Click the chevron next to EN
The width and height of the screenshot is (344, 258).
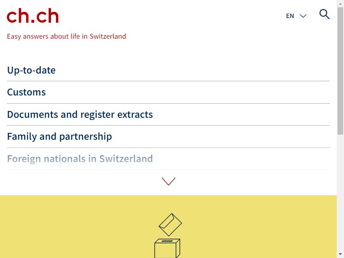point(303,16)
